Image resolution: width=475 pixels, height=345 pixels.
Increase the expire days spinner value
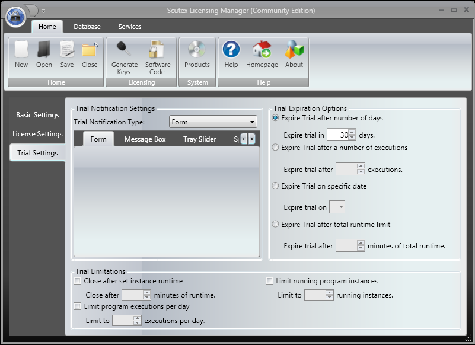(352, 132)
